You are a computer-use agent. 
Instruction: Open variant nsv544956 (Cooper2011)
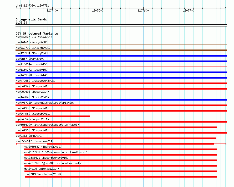33,108
